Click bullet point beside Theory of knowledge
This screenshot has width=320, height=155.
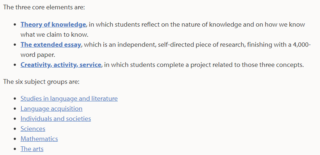15,25
